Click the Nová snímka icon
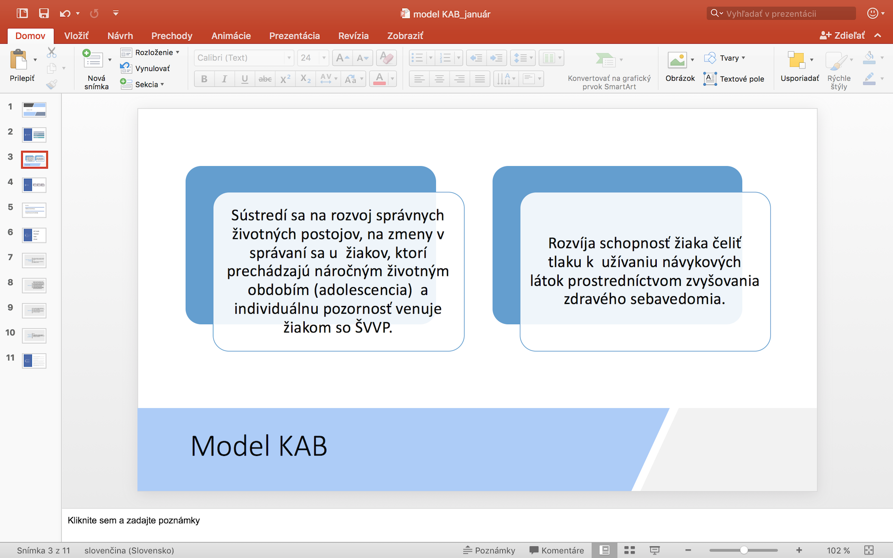This screenshot has width=893, height=558. click(x=93, y=59)
